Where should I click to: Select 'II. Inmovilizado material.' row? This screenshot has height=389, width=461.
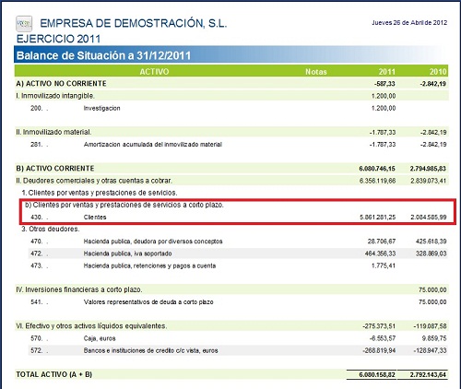231,132
